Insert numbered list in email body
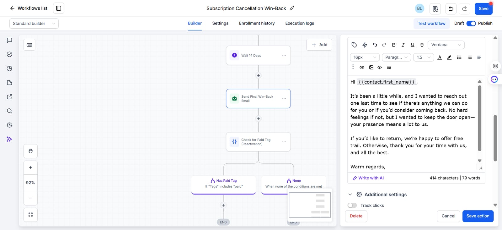 point(470,57)
